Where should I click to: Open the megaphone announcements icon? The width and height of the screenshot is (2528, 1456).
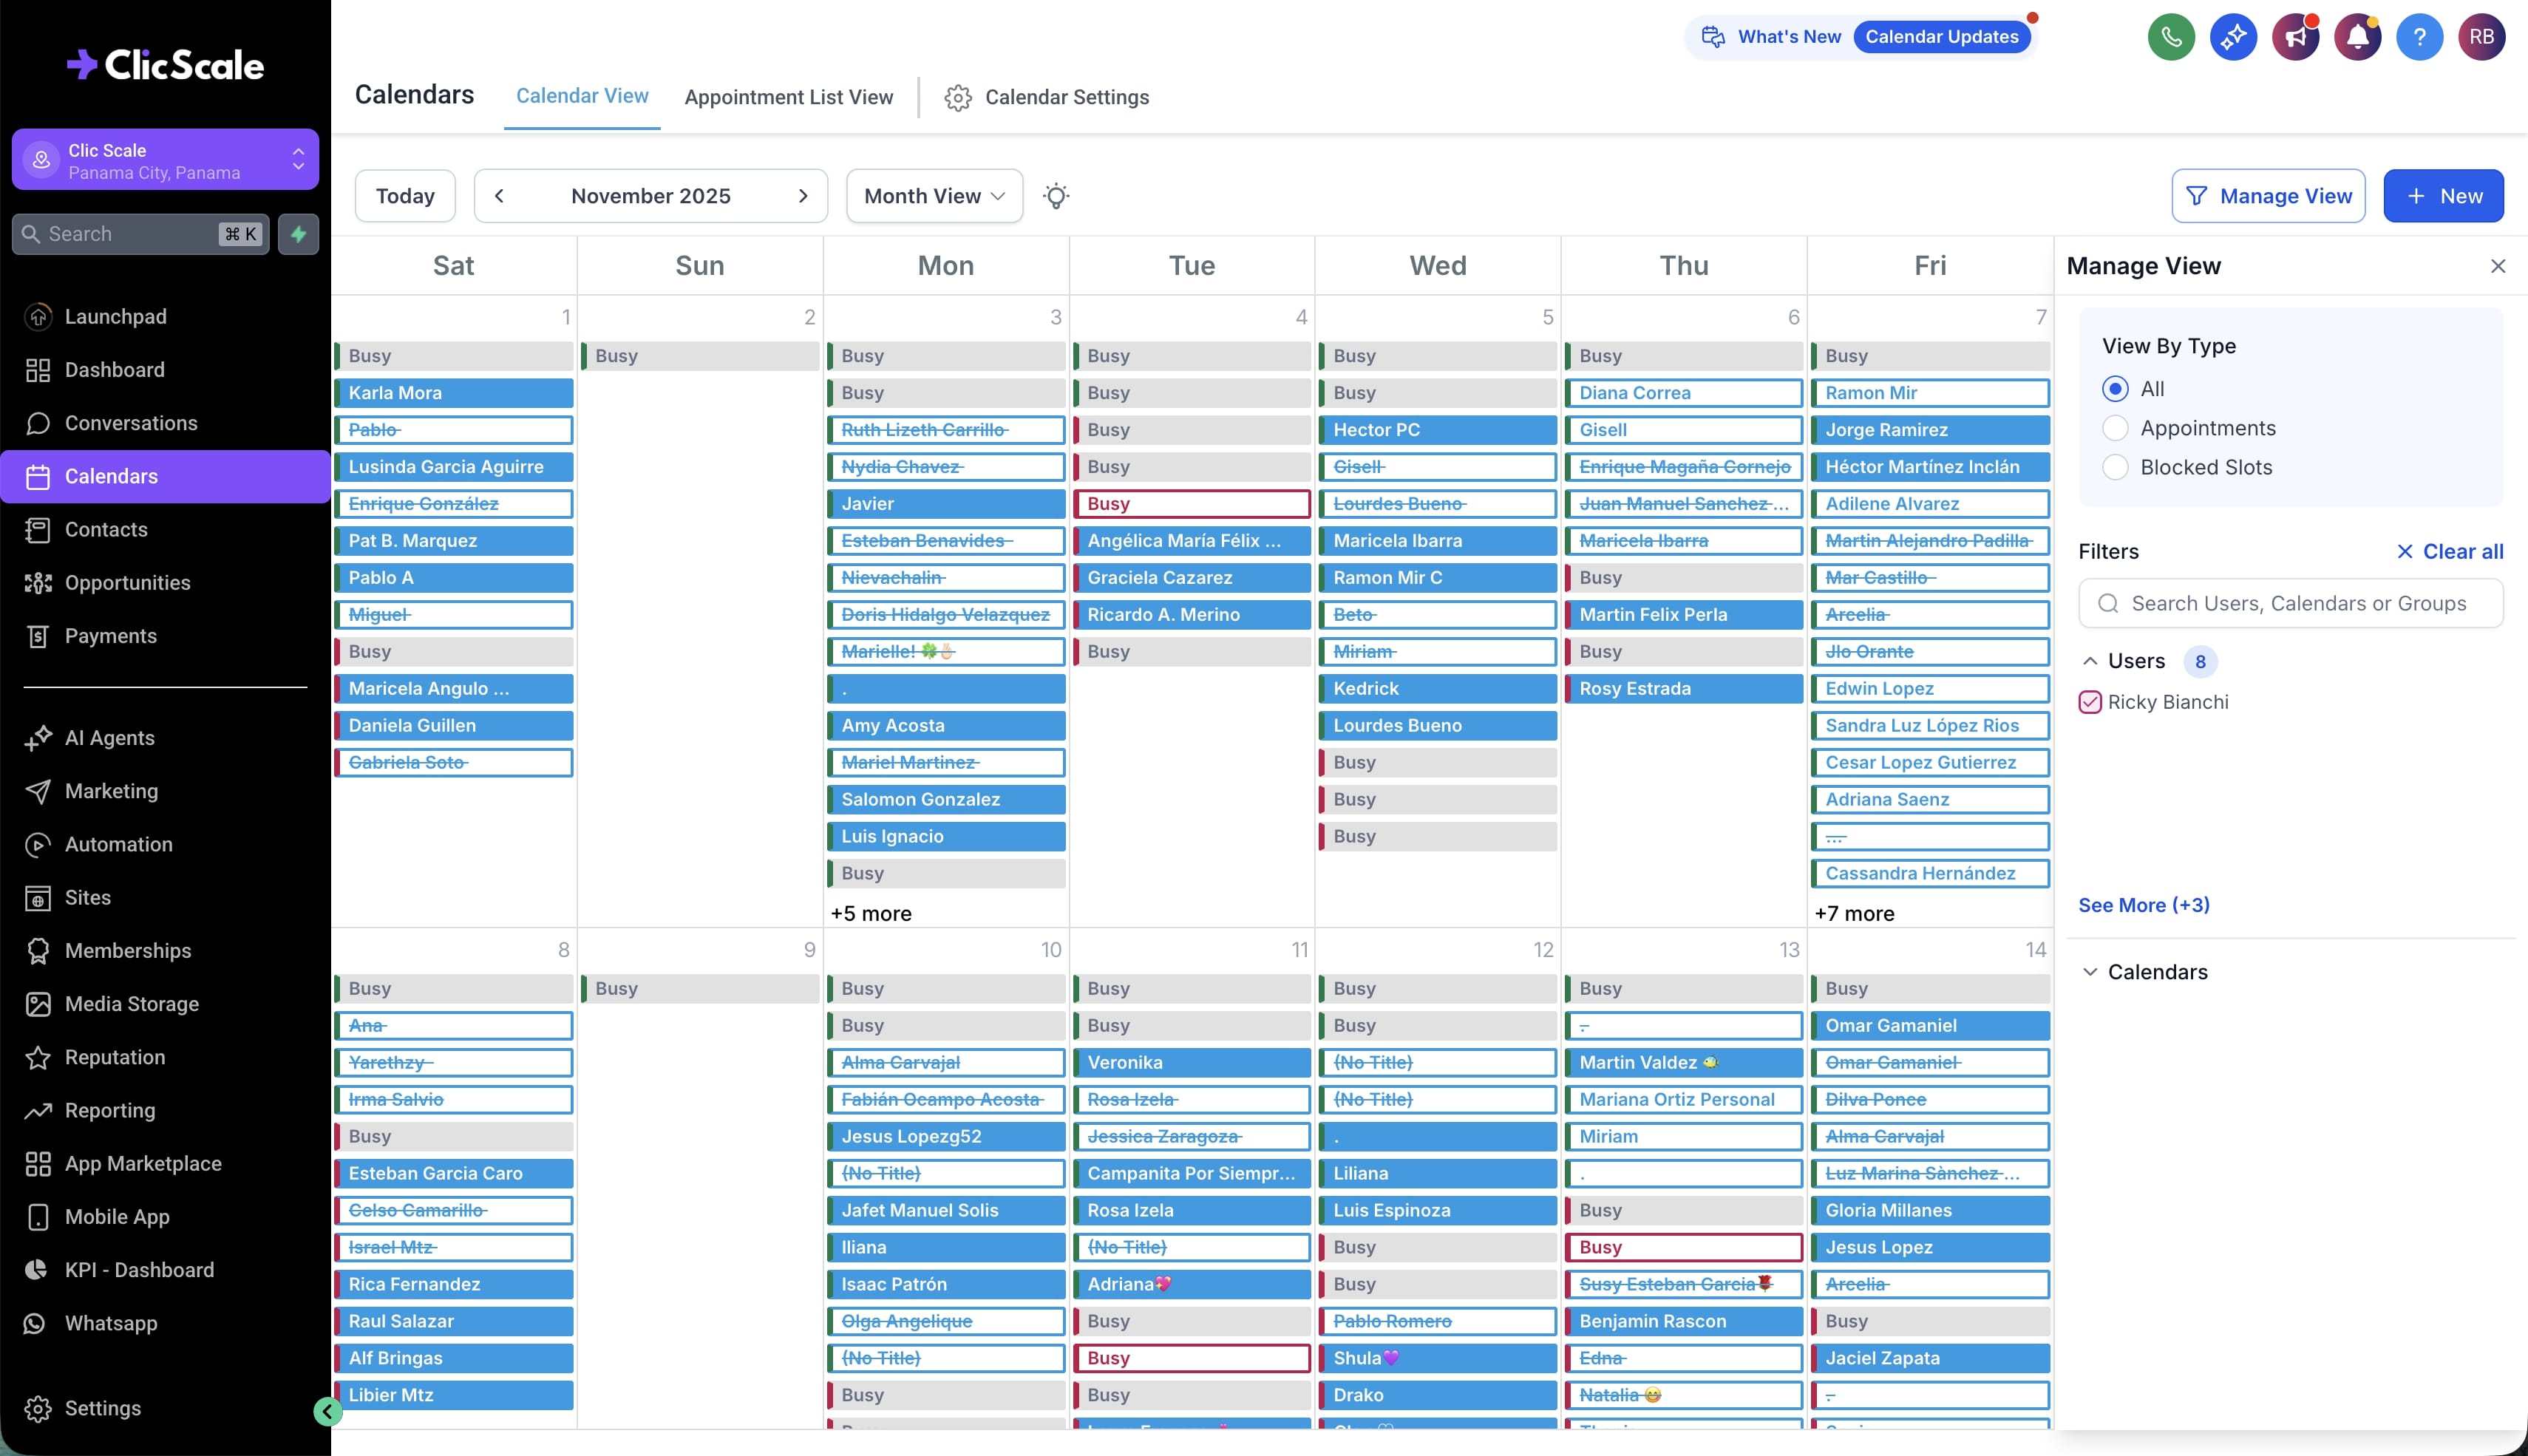click(x=2295, y=37)
